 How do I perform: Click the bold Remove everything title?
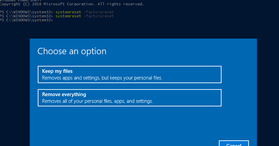tap(64, 94)
